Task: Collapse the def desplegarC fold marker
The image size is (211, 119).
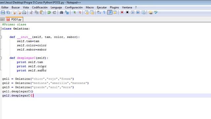Action: pyautogui.click(x=1, y=58)
